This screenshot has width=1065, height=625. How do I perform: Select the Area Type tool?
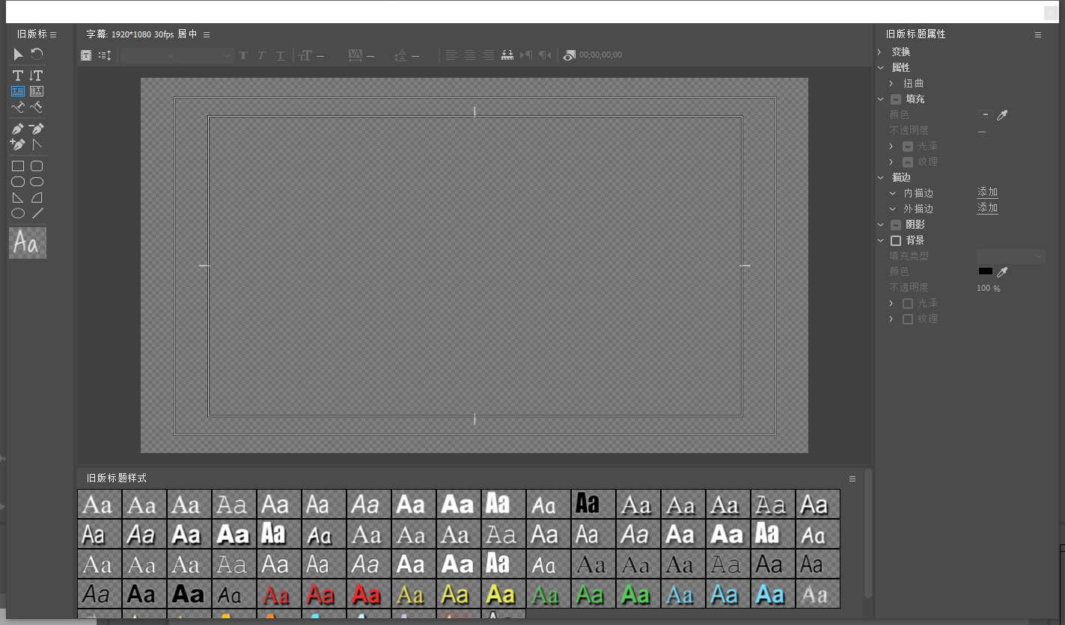point(18,91)
